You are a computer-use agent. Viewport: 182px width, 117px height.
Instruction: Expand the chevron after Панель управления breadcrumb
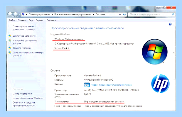pyautogui.click(x=52, y=14)
